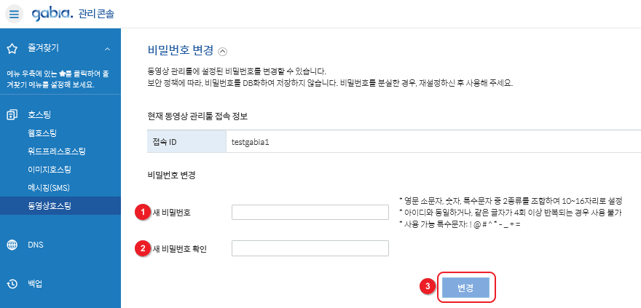Collapse the 비밀번호 변경 heading chevron
The width and height of the screenshot is (641, 308).
pos(222,52)
